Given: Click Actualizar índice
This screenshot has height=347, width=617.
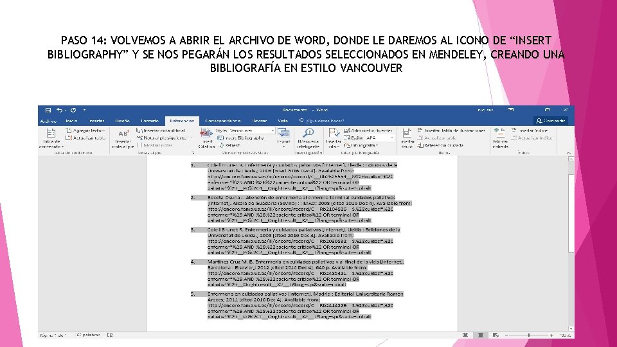Looking at the screenshot, I should pos(532,138).
